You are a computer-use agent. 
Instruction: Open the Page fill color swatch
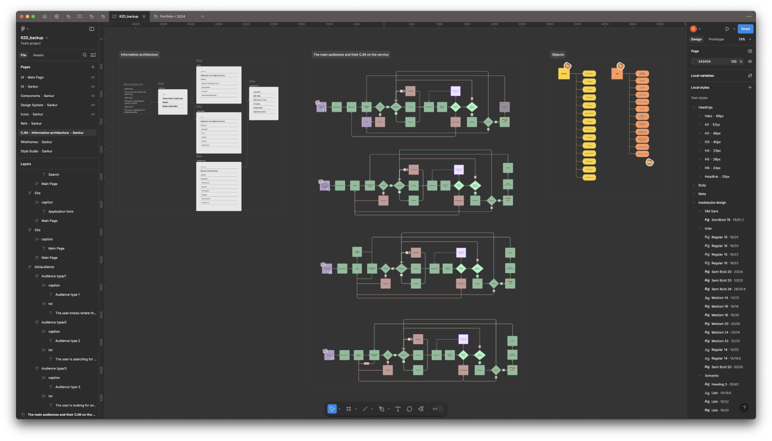click(695, 62)
